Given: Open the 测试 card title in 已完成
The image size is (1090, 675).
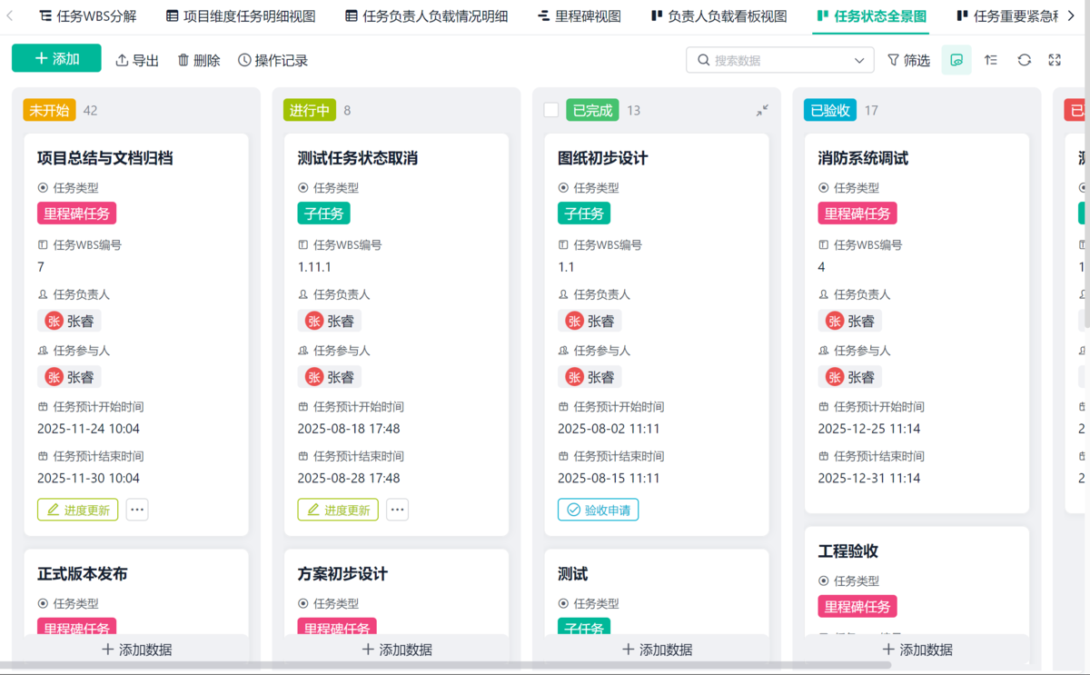Looking at the screenshot, I should (x=573, y=574).
